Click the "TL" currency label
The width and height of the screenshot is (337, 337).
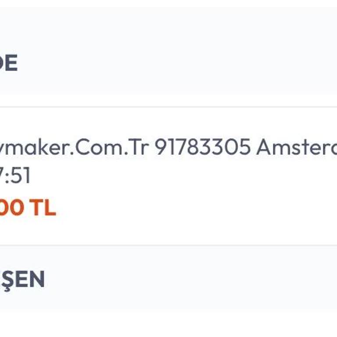coord(43,208)
